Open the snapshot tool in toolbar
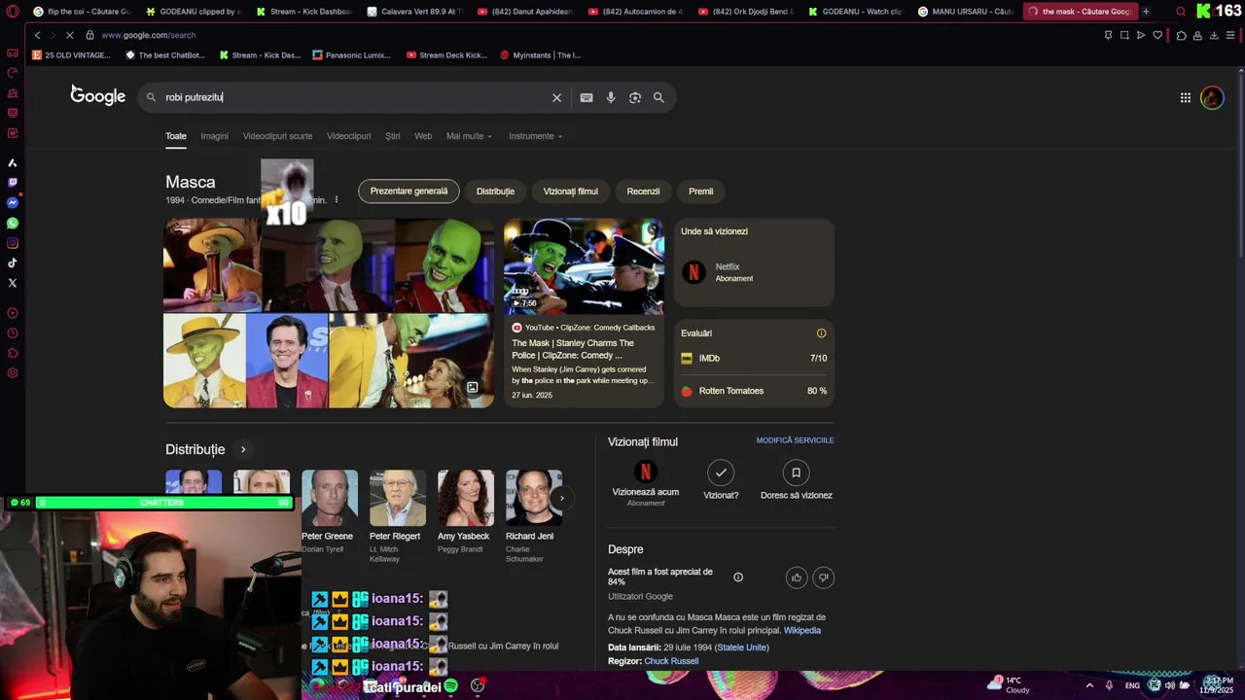Viewport: 1245px width, 700px height. click(1124, 35)
